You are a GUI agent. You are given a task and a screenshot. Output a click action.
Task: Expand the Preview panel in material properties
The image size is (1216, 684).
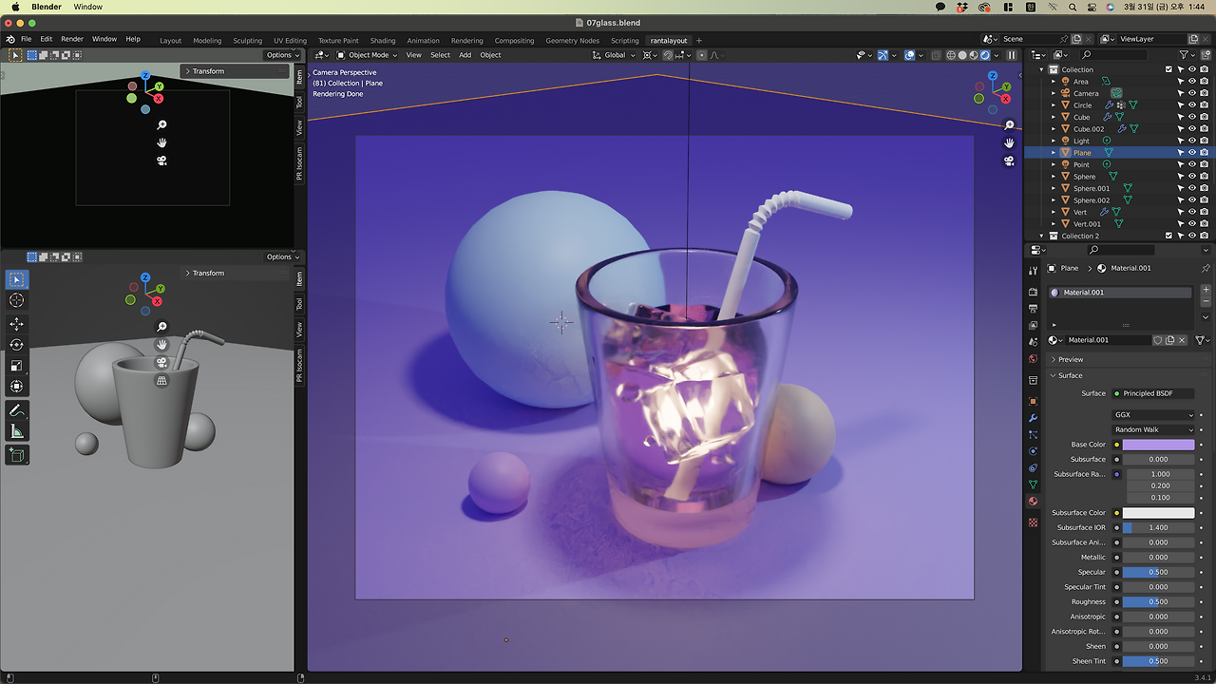[1071, 359]
